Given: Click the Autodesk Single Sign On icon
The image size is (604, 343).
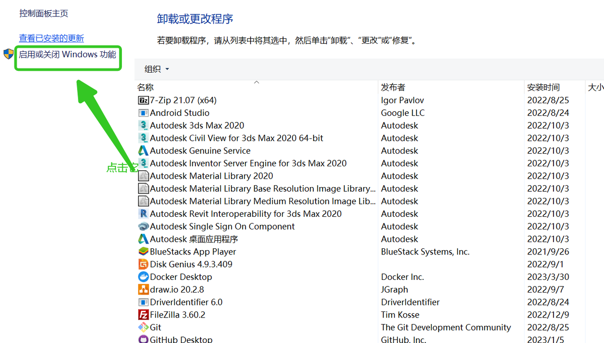Looking at the screenshot, I should click(x=143, y=227).
